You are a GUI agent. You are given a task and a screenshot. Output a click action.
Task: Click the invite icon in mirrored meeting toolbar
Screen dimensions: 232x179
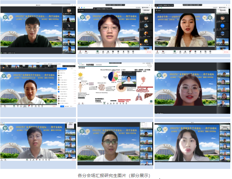[180, 51]
